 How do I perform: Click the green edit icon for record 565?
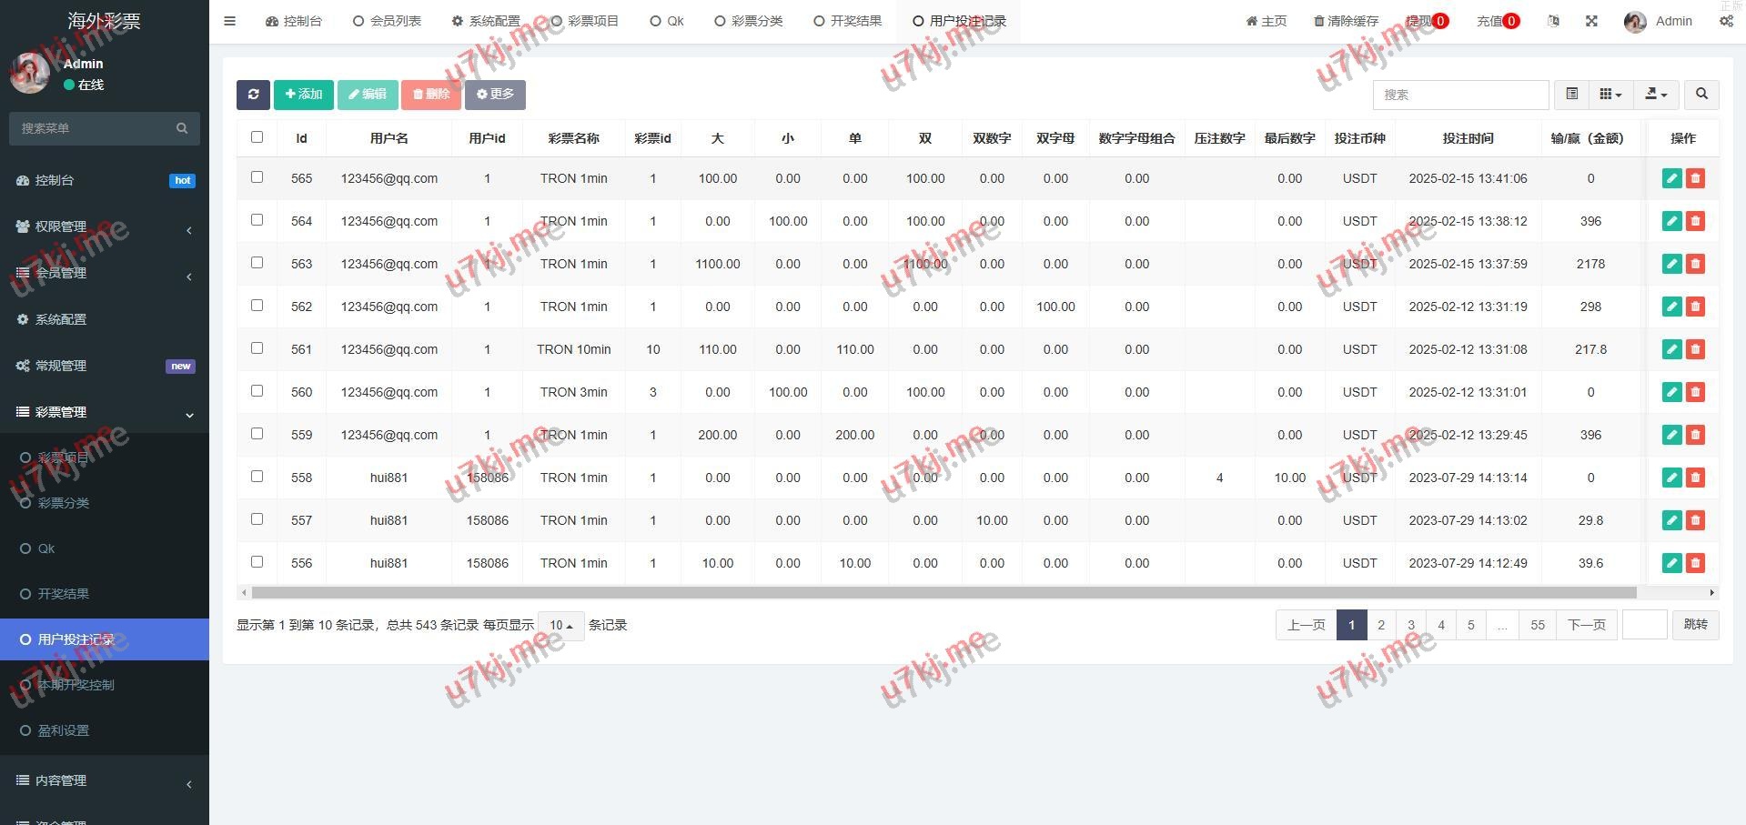coord(1671,179)
